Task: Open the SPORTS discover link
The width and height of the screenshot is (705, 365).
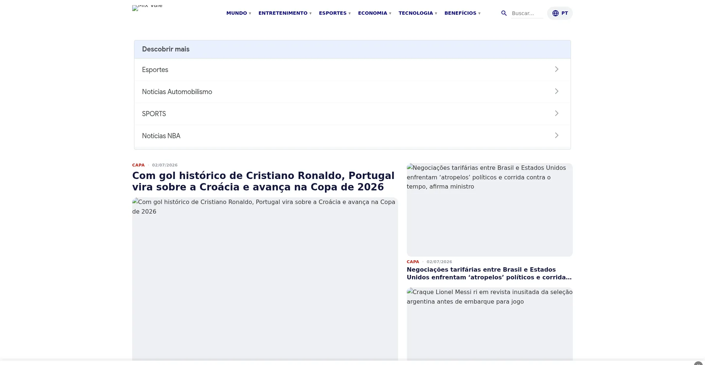Action: click(352, 114)
